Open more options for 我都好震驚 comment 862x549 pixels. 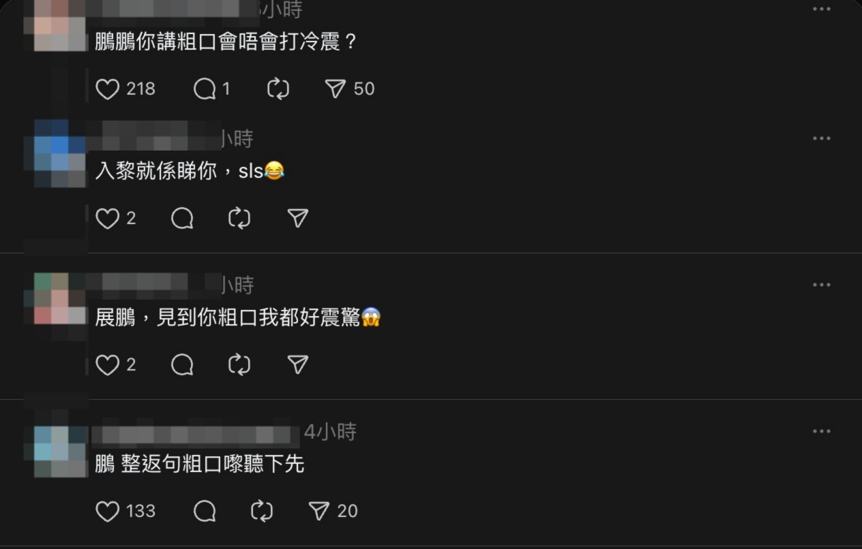pyautogui.click(x=822, y=285)
